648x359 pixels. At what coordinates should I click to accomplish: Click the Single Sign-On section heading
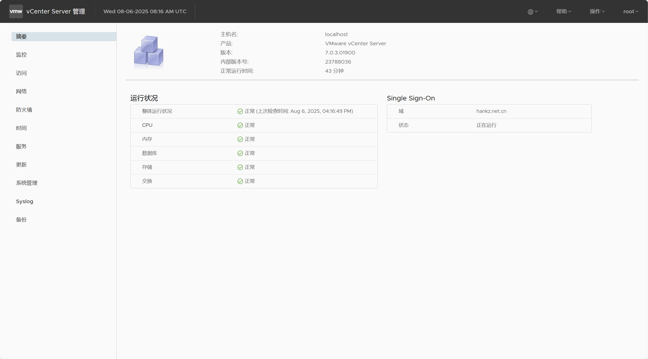point(411,98)
